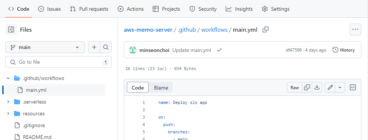Click the 'branches:' code line

pyautogui.click(x=179, y=132)
